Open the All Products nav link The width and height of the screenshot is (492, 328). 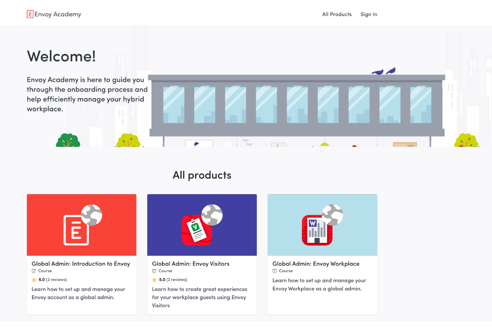337,14
